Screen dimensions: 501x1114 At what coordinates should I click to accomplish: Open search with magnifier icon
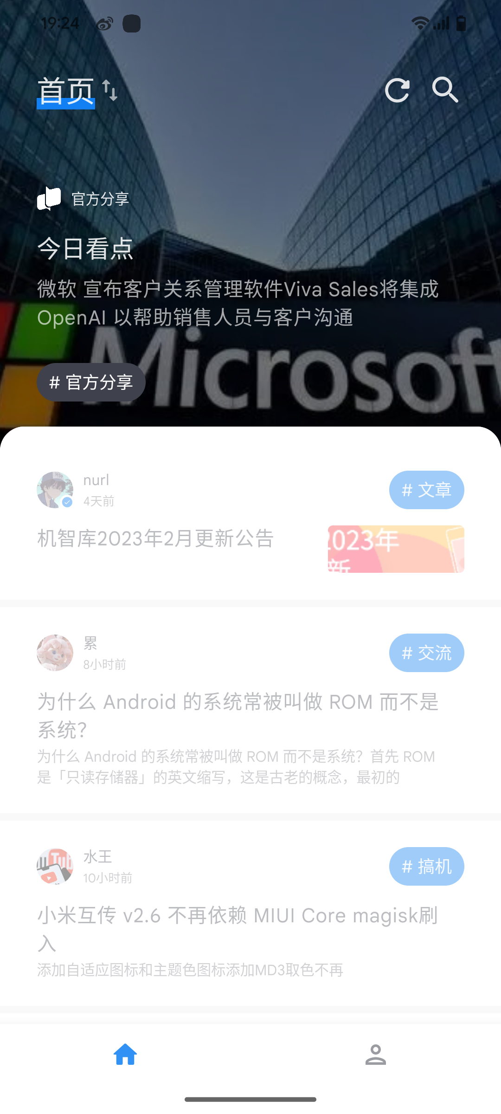[x=445, y=90]
